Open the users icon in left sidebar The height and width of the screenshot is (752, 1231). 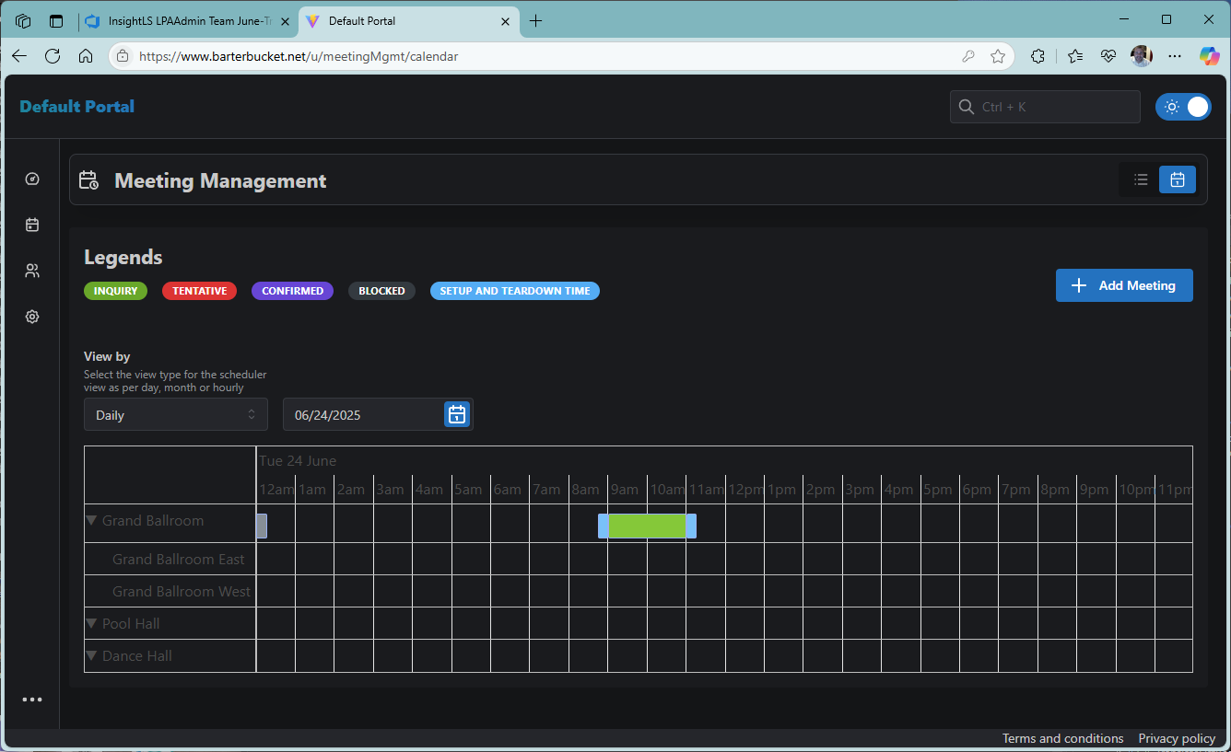click(32, 271)
